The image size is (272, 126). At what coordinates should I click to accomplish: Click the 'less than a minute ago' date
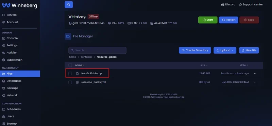pos(235,73)
